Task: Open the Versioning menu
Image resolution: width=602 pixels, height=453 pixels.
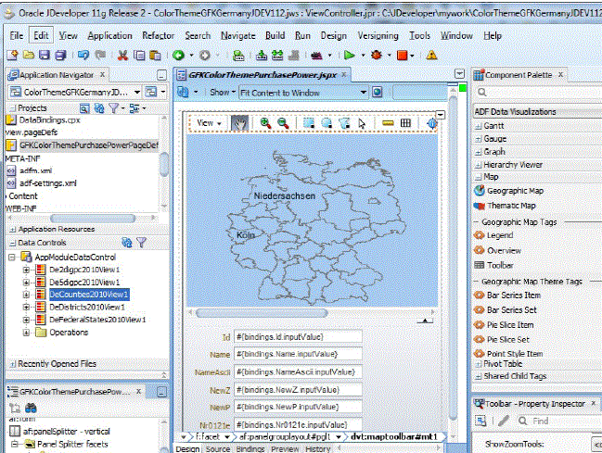Action: coord(378,36)
